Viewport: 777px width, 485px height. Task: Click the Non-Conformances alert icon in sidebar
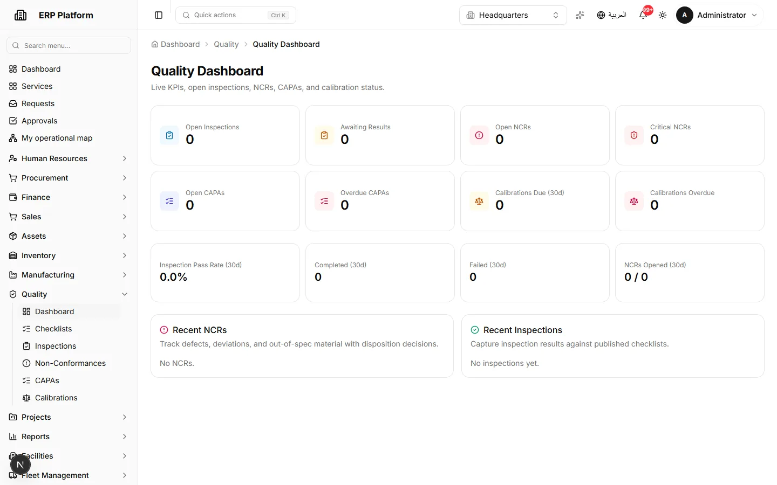coord(26,363)
